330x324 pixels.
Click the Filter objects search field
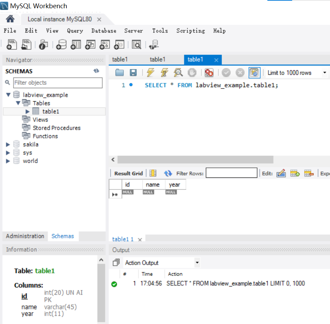coord(58,82)
